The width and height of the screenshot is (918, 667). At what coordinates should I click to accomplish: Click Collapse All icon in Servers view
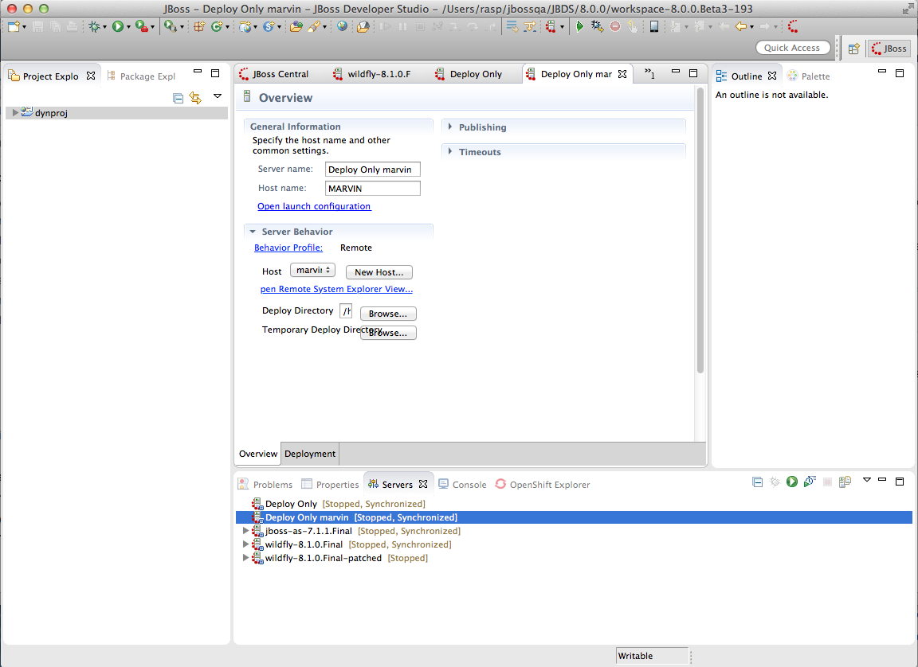click(757, 482)
